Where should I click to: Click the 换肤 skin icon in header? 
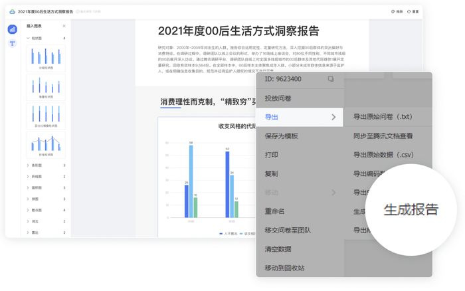tap(393, 12)
